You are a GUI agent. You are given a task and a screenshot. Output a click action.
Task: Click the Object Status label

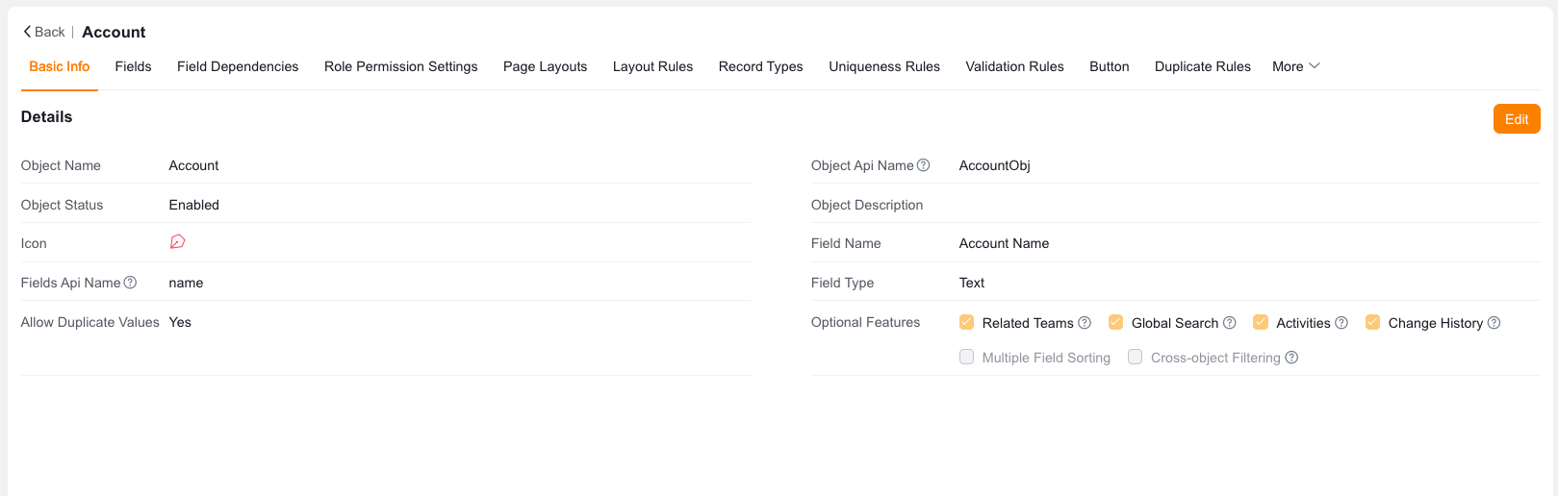click(x=62, y=205)
